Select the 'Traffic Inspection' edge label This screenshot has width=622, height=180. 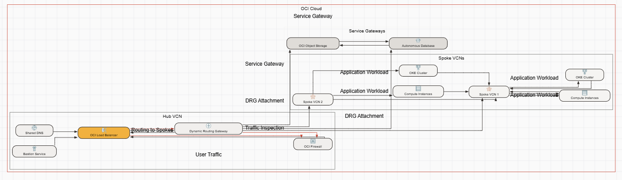click(x=264, y=128)
